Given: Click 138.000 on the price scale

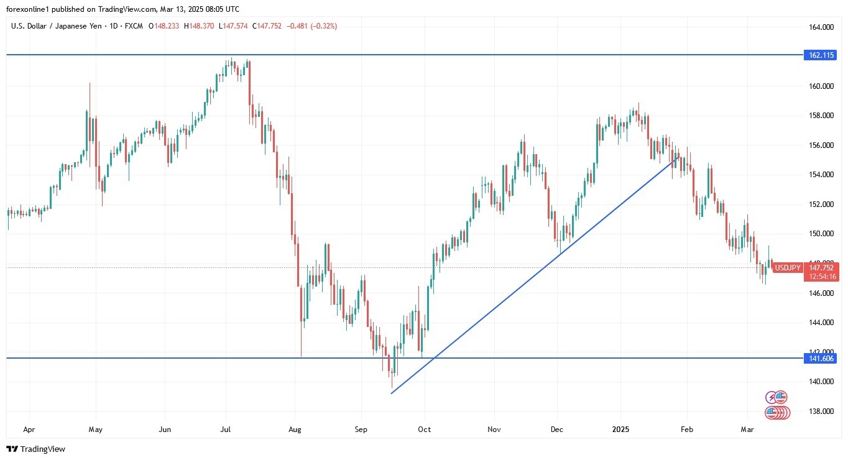Looking at the screenshot, I should pos(821,411).
